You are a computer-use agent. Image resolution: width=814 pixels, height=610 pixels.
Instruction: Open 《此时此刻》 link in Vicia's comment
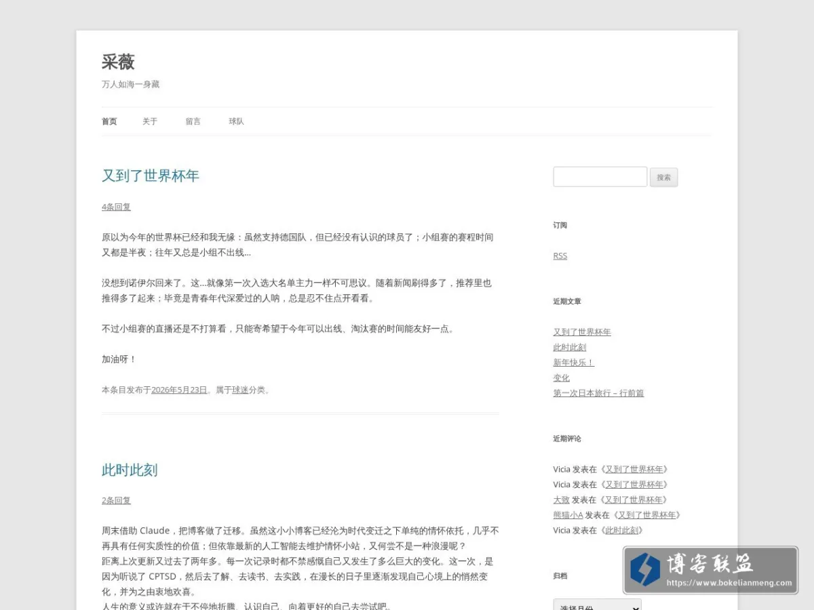[622, 530]
